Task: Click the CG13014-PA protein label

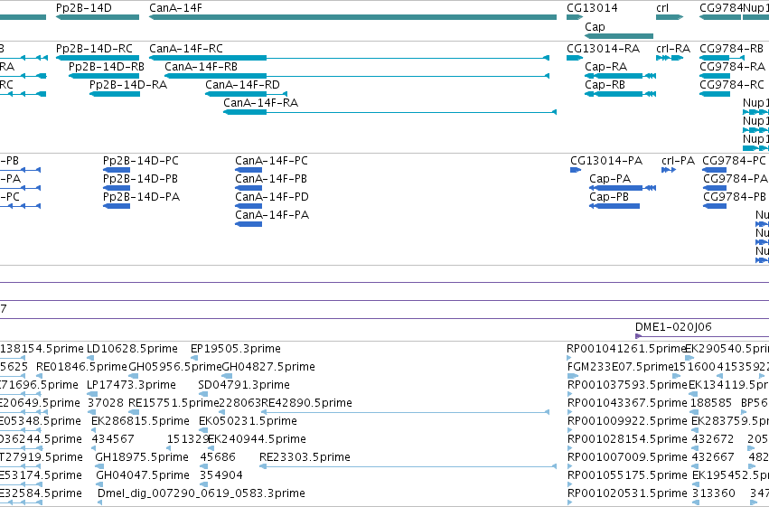Action: [x=606, y=161]
